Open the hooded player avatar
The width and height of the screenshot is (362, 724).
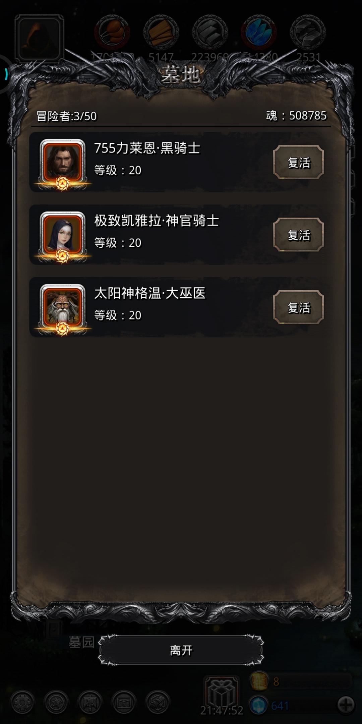click(40, 38)
